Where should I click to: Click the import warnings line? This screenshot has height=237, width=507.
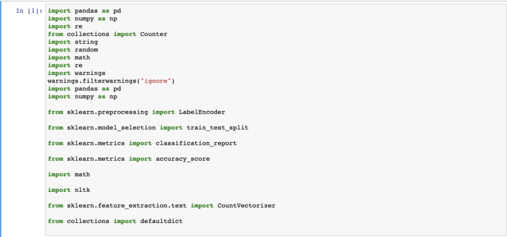coord(76,73)
